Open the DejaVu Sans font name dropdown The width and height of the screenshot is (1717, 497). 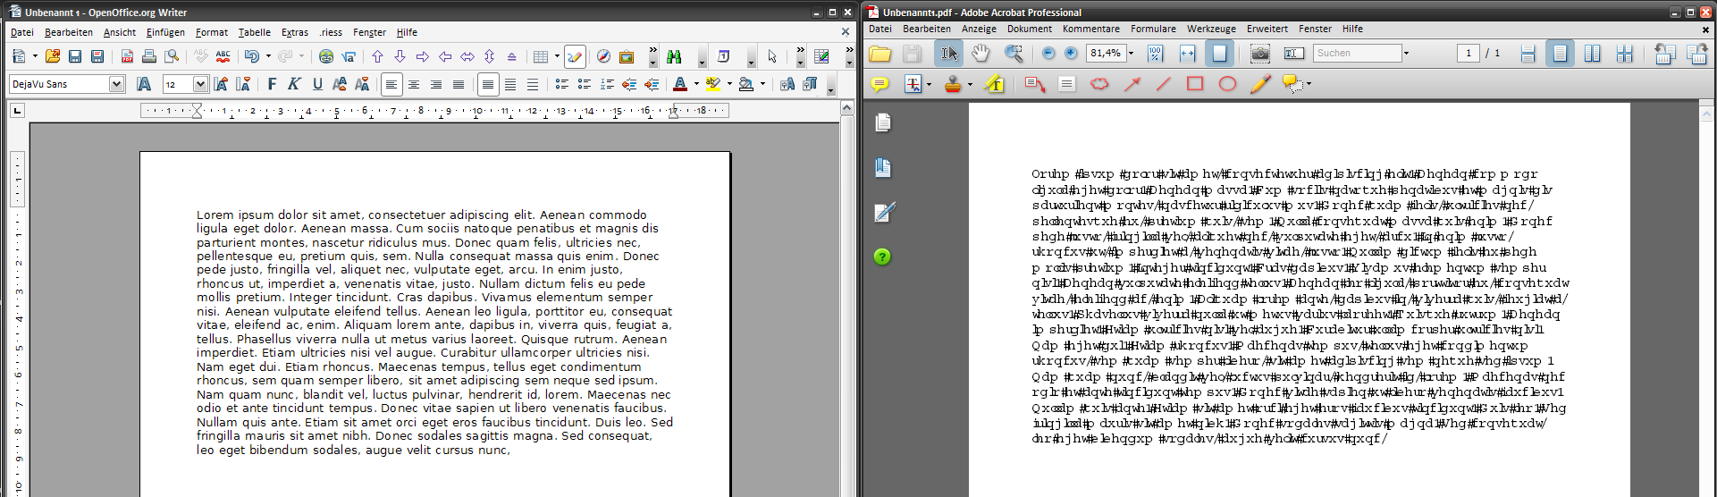(116, 84)
